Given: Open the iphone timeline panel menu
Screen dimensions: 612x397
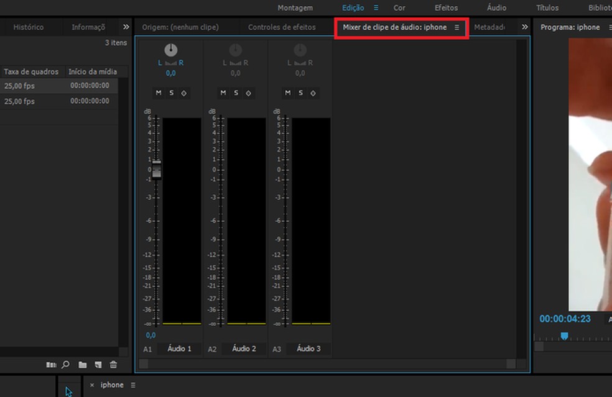Looking at the screenshot, I should (133, 385).
